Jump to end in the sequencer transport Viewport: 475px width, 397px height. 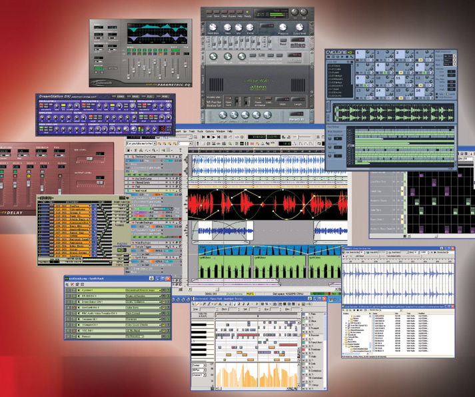click(x=219, y=137)
